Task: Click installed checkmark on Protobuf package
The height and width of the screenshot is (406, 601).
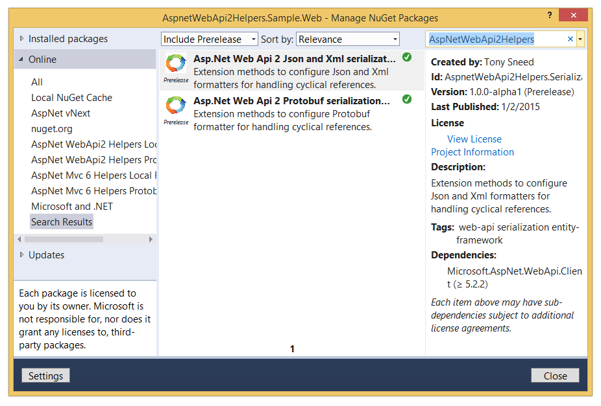Action: coord(407,99)
